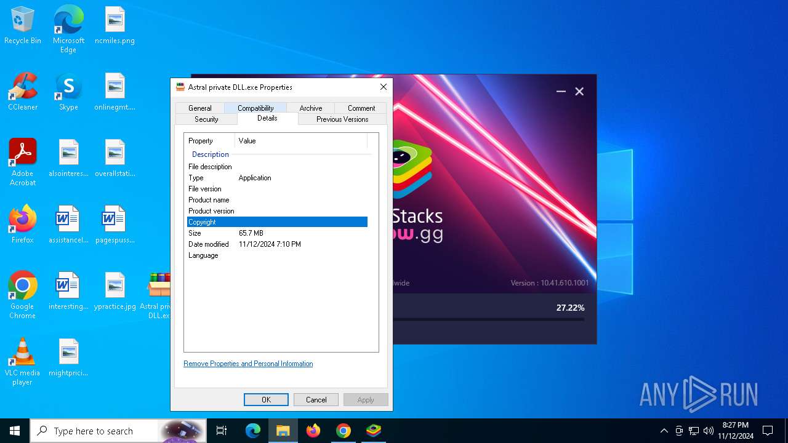Select the alsointeres... image file

click(68, 159)
